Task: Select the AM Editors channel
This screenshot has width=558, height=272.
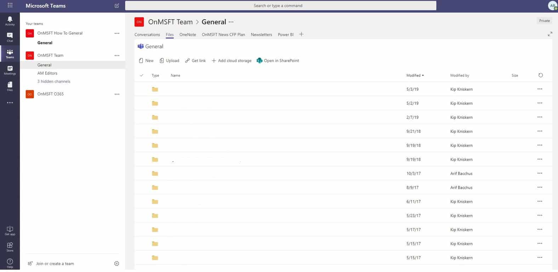Action: (x=47, y=73)
